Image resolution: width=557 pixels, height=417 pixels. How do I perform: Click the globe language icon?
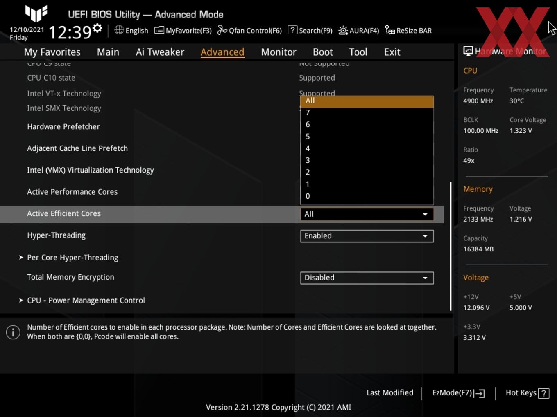[x=119, y=30]
